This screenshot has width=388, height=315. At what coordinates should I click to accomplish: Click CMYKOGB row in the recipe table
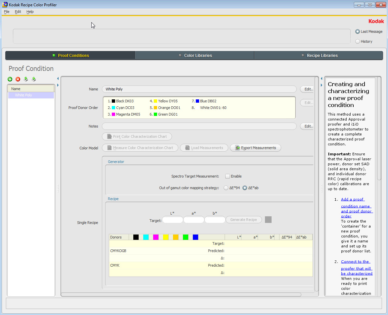[x=211, y=251]
